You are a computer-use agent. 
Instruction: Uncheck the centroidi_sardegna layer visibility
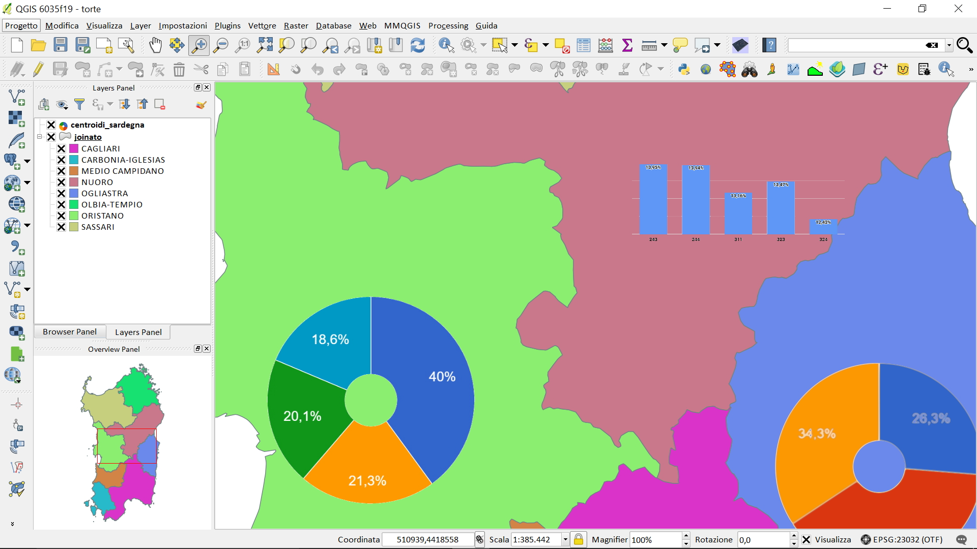click(x=51, y=125)
